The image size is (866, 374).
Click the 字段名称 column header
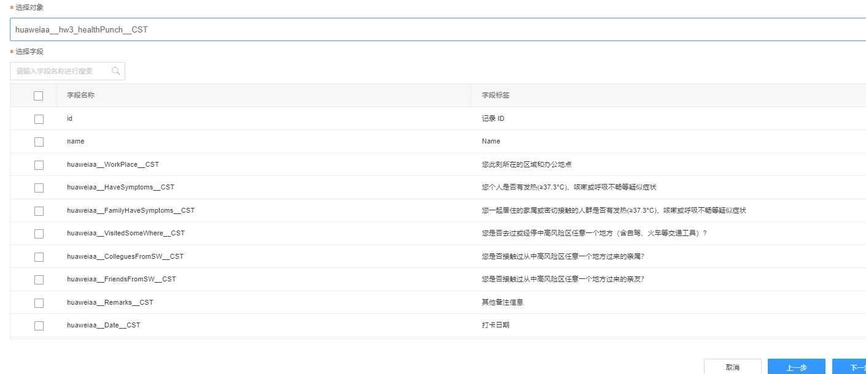coord(80,96)
